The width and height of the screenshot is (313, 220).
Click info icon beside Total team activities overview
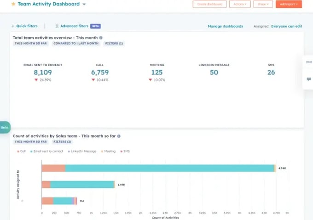(101, 38)
